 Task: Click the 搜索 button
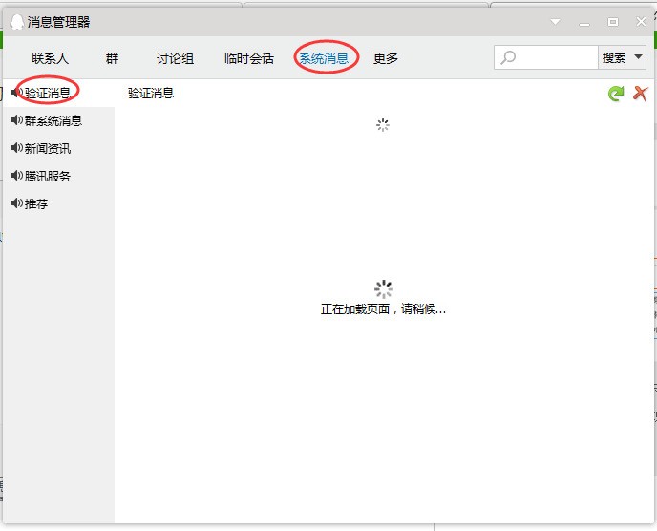pyautogui.click(x=614, y=57)
